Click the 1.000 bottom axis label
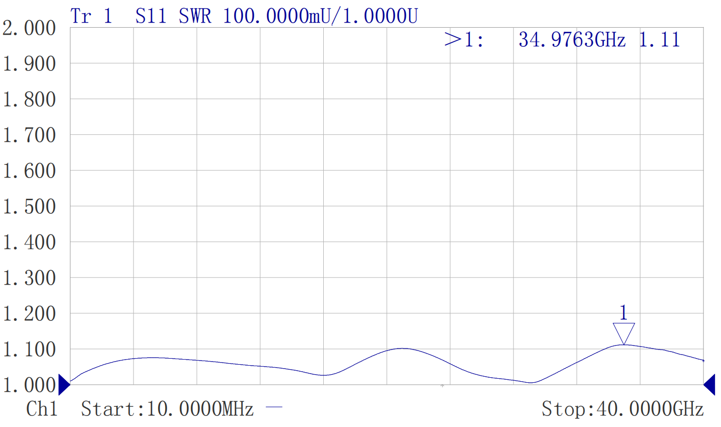Image resolution: width=721 pixels, height=427 pixels. pyautogui.click(x=29, y=385)
